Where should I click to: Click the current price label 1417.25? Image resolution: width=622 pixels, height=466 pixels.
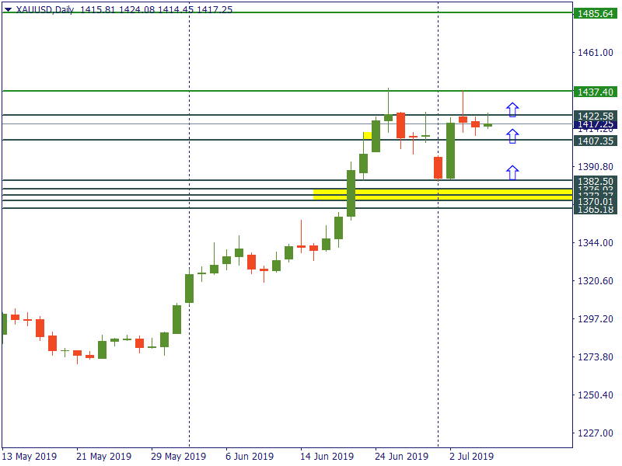[x=595, y=124]
